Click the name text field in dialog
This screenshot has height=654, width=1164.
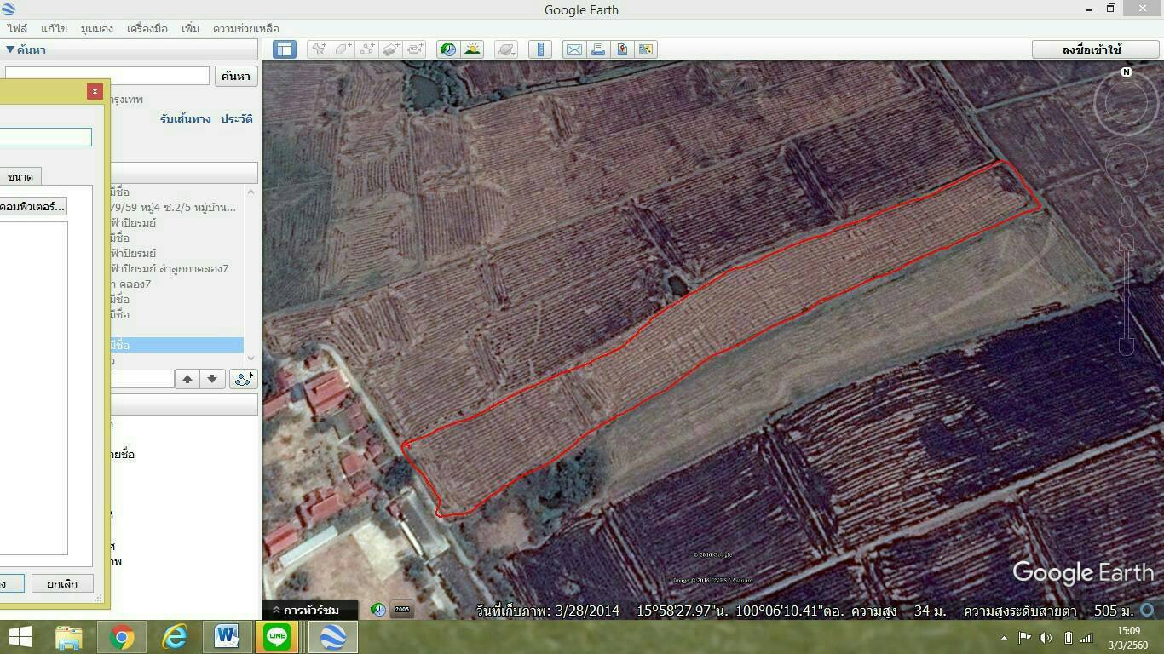tap(45, 137)
